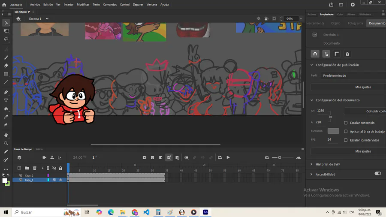Select the Asset Warp pin tool
Screen dimensions: 386x217
tap(6, 125)
